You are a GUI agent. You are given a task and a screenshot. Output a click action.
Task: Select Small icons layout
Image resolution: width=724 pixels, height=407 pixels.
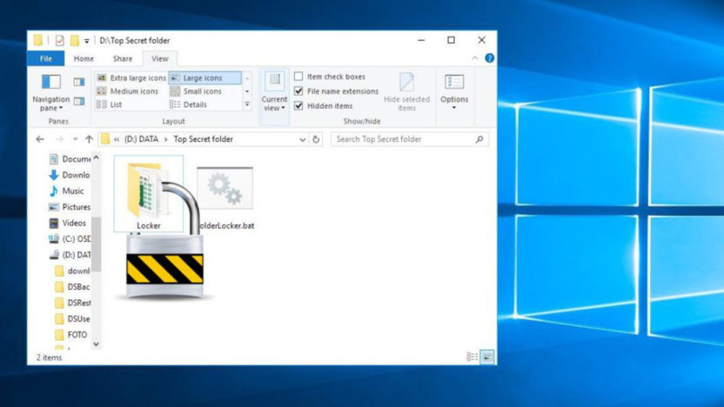pyautogui.click(x=196, y=91)
